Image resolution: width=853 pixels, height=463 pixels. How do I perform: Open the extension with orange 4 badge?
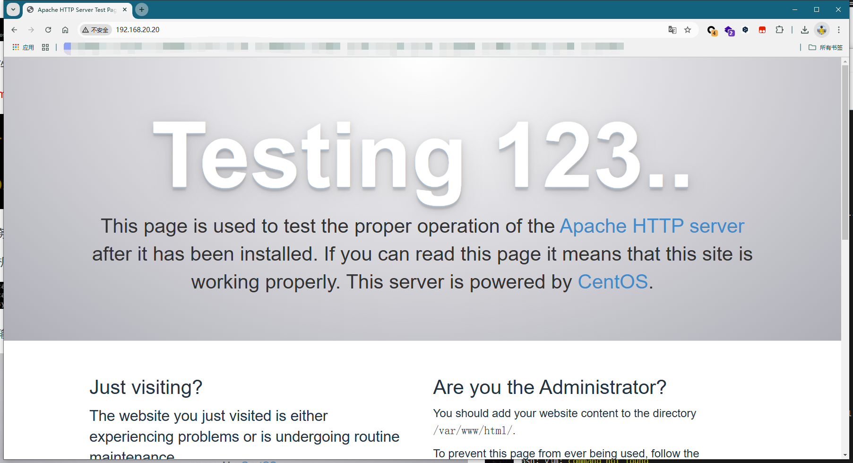pyautogui.click(x=712, y=30)
